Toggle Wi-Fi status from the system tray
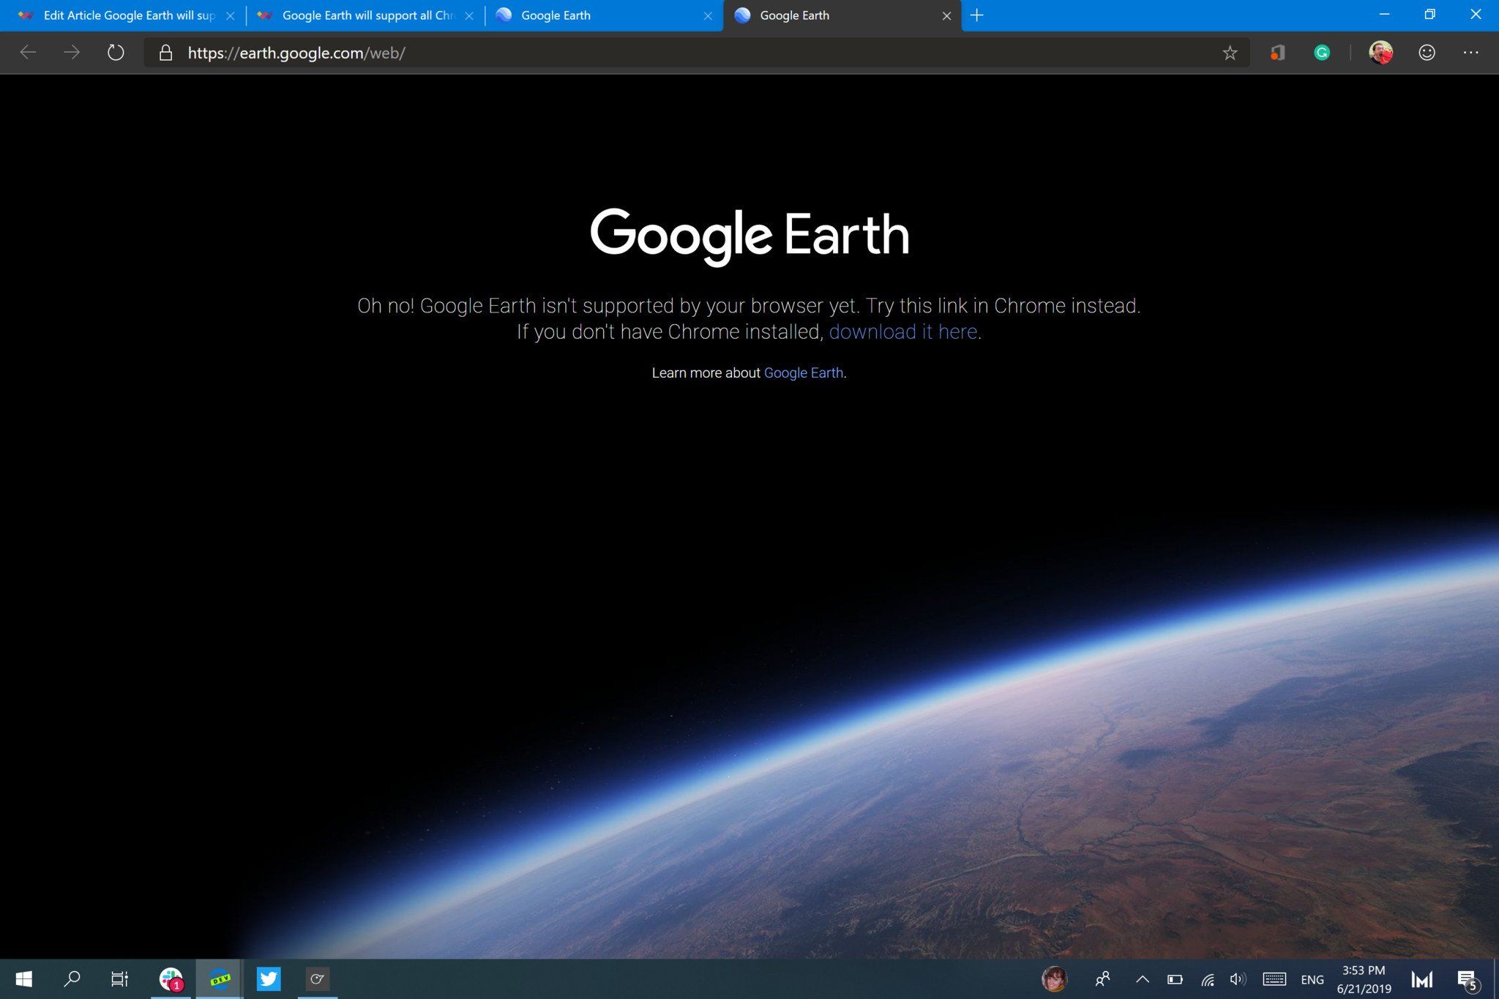This screenshot has height=999, width=1499. coord(1206,979)
